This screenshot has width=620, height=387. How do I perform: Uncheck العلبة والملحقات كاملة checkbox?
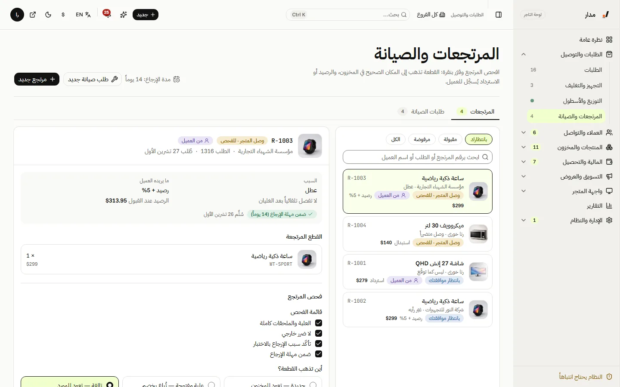[319, 323]
